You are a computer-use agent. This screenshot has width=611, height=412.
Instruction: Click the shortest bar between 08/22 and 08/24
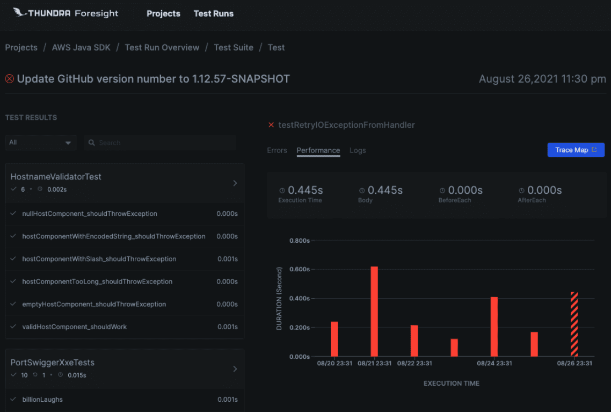(454, 348)
